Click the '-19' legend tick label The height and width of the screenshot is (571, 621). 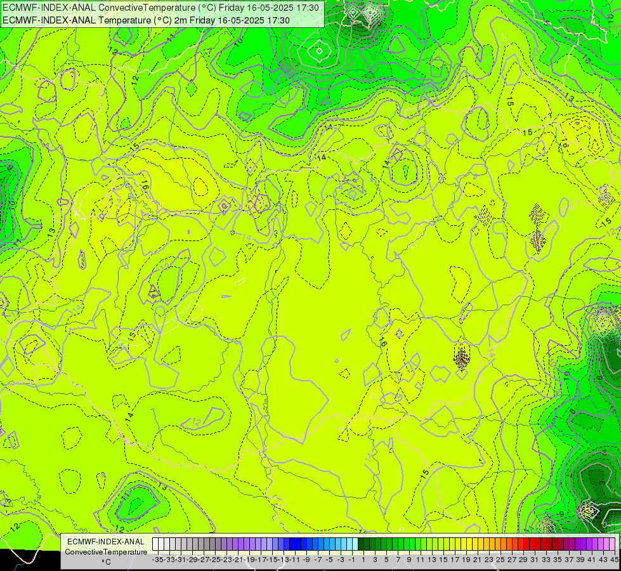point(249,560)
